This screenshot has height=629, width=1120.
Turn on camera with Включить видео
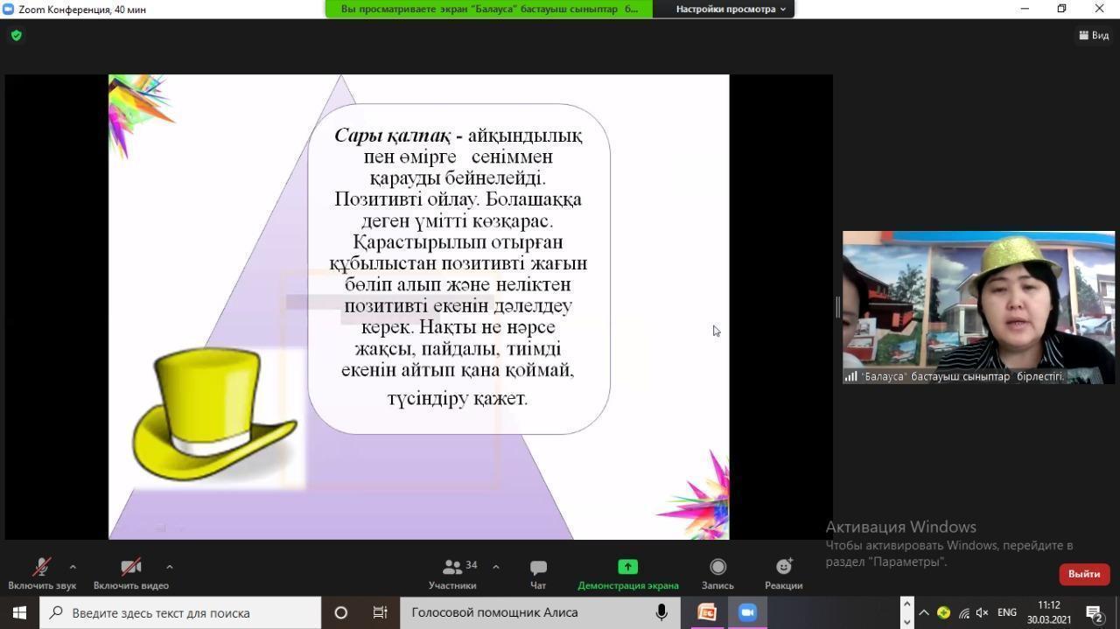[130, 568]
